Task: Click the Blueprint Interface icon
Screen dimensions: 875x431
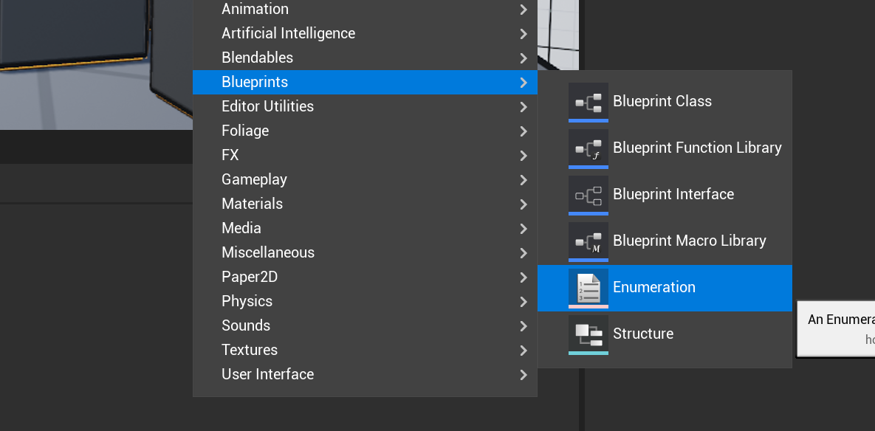Action: (x=588, y=194)
